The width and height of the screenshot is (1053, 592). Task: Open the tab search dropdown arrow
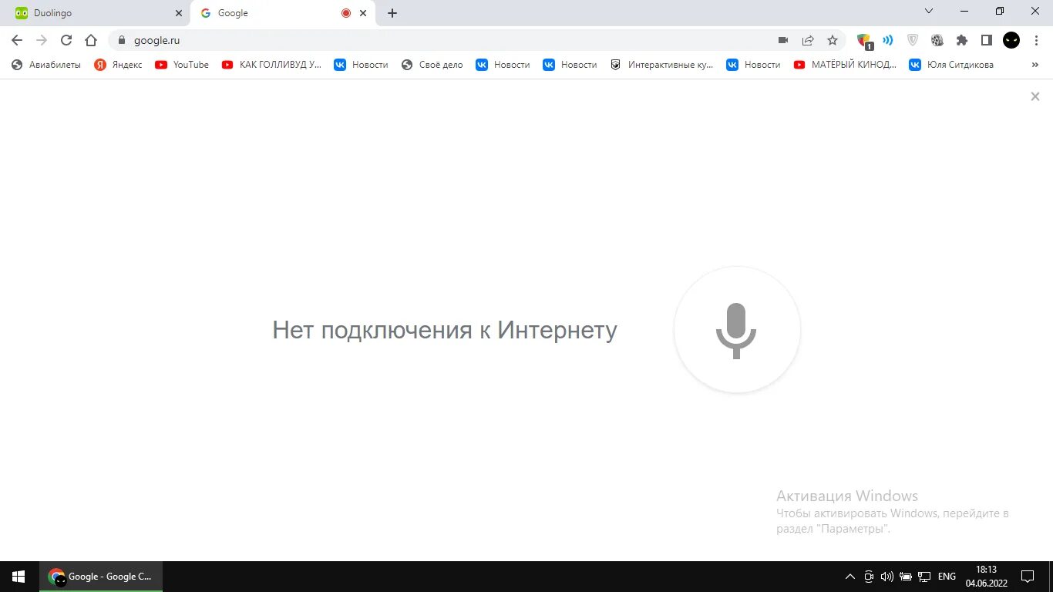(928, 11)
